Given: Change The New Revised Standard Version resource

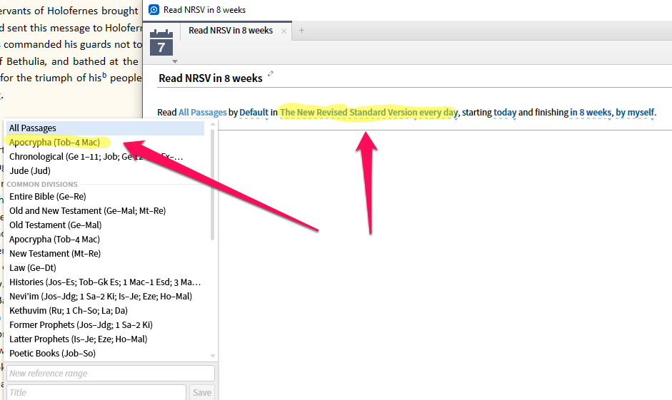Looking at the screenshot, I should 348,112.
